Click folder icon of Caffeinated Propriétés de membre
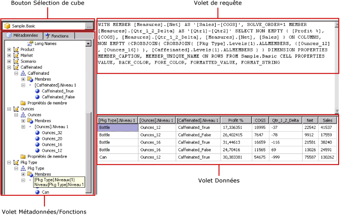Viewport: 340px width, 215px height. click(23, 103)
